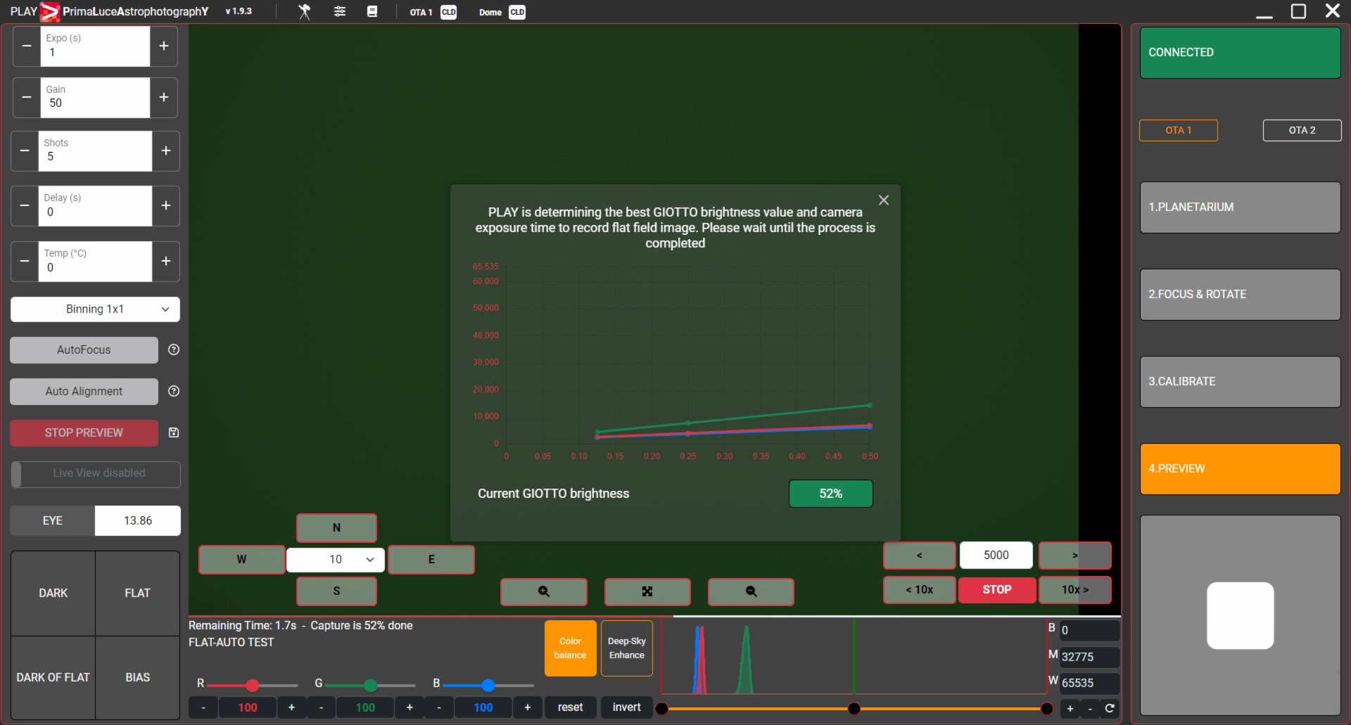Select OTA 1
Image resolution: width=1351 pixels, height=725 pixels.
(x=1179, y=131)
